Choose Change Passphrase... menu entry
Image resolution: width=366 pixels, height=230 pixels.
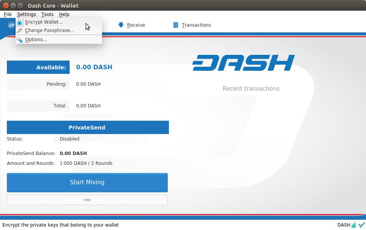[x=59, y=30]
